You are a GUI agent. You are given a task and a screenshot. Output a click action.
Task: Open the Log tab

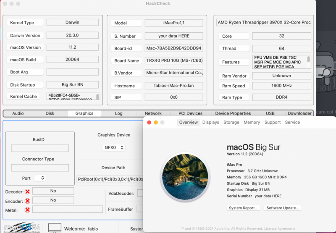pos(119,113)
